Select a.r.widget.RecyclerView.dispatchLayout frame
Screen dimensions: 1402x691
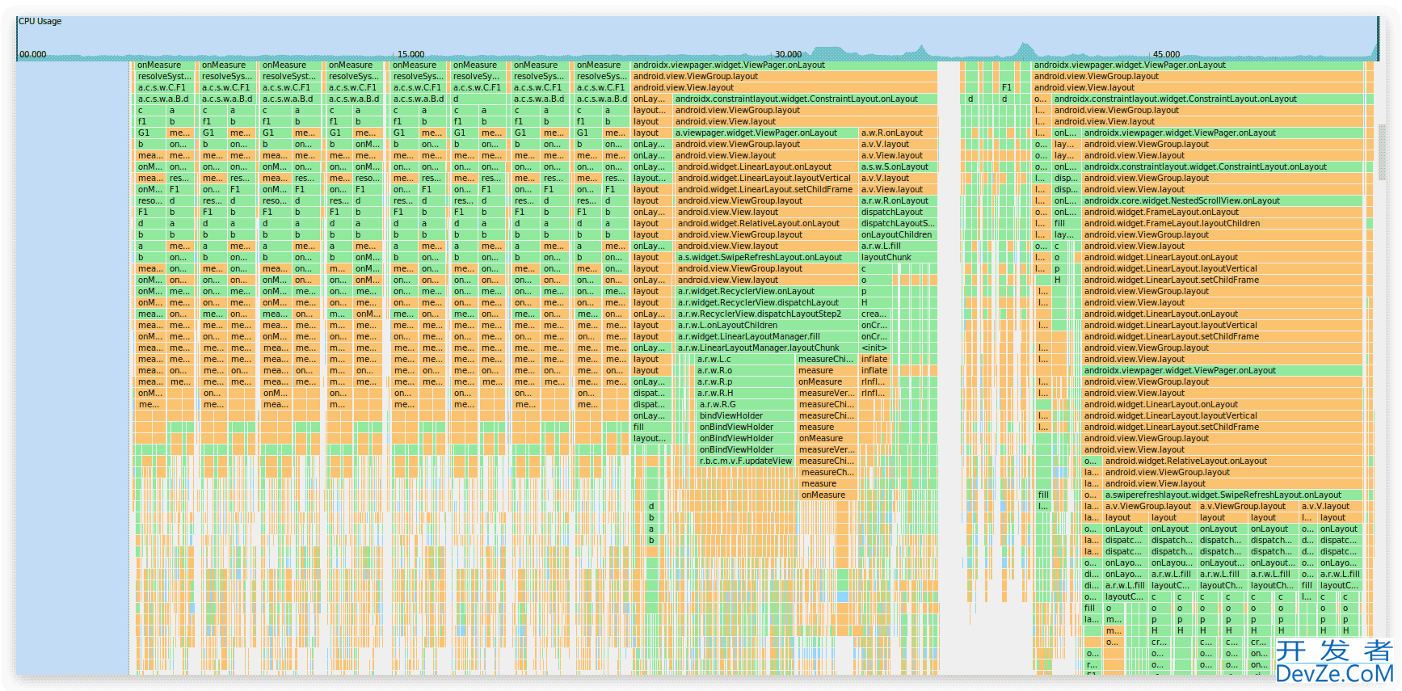pos(765,302)
